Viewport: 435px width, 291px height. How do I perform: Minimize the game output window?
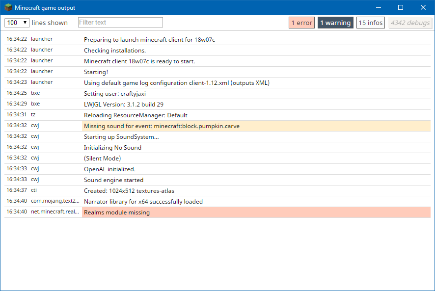click(x=379, y=8)
